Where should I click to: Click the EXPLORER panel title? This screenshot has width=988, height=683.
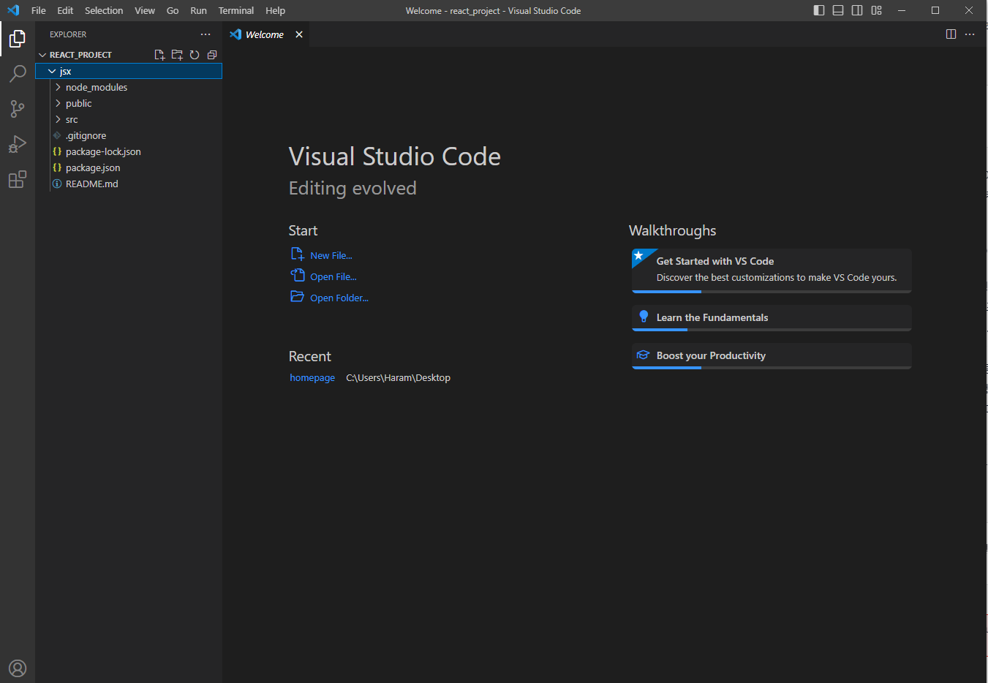pyautogui.click(x=68, y=34)
